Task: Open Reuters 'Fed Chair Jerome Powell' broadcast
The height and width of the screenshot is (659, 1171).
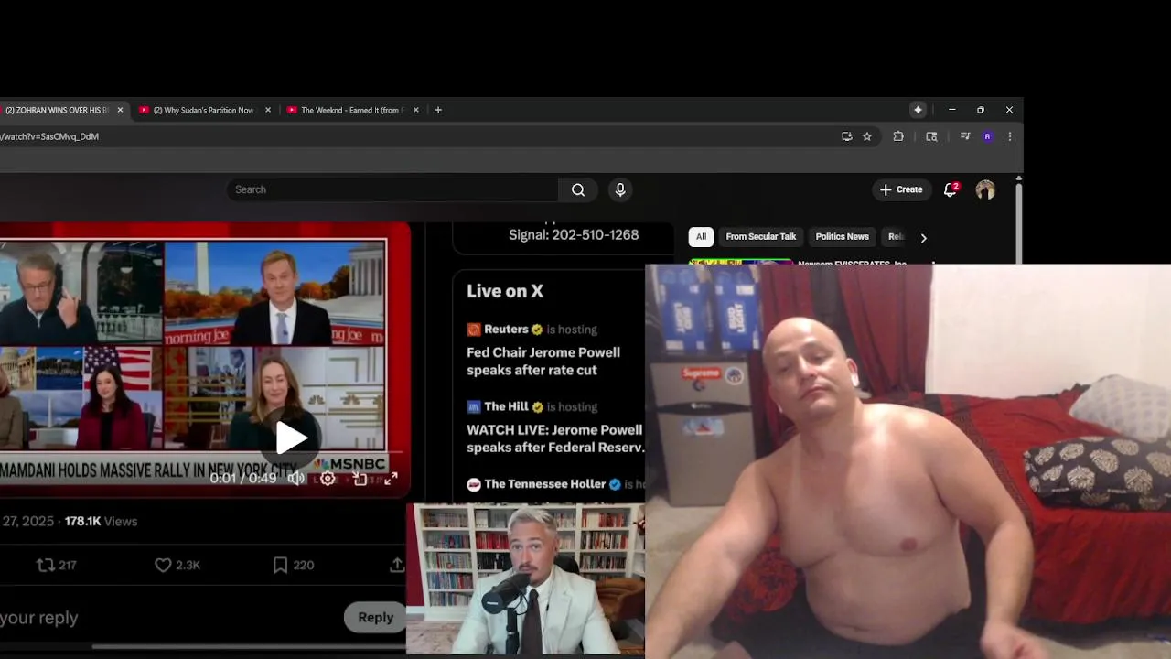Action: 543,361
